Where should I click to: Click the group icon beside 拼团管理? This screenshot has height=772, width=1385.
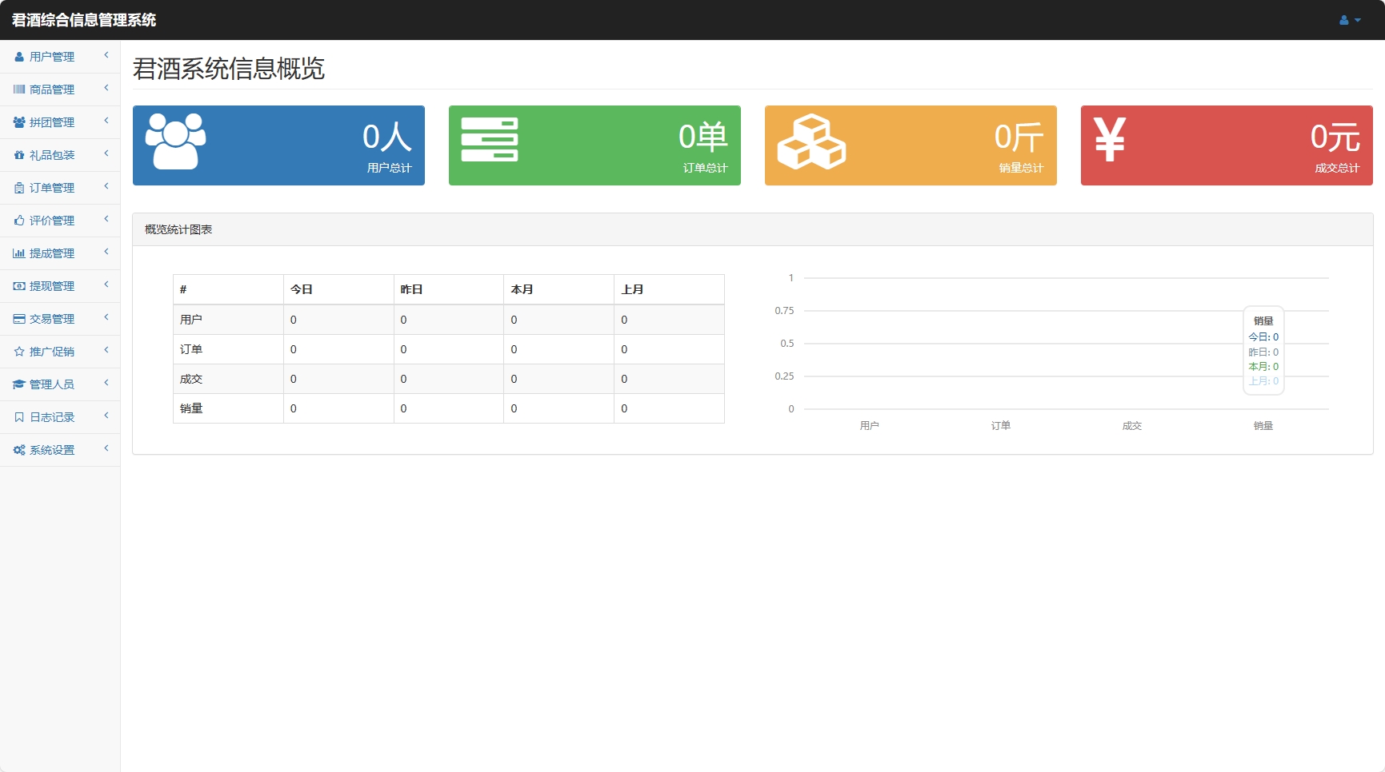point(19,122)
